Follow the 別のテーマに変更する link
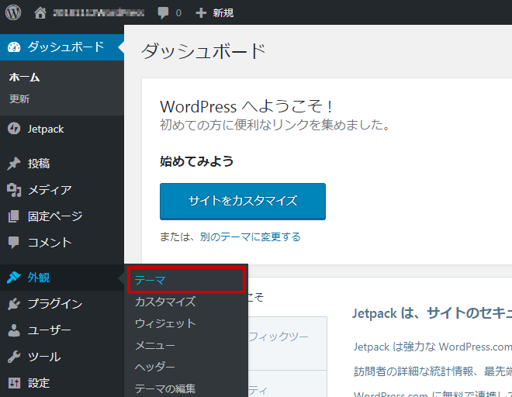 pyautogui.click(x=250, y=236)
